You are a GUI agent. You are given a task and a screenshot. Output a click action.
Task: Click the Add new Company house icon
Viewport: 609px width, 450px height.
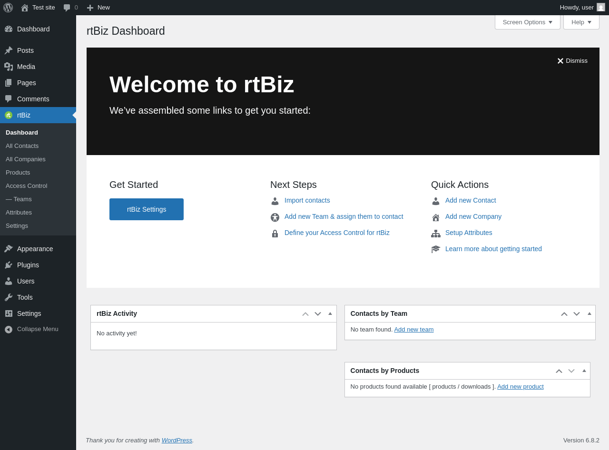coord(436,217)
